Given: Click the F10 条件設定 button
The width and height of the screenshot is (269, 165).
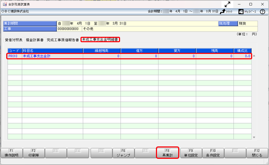Looking at the screenshot, I should (213, 153).
